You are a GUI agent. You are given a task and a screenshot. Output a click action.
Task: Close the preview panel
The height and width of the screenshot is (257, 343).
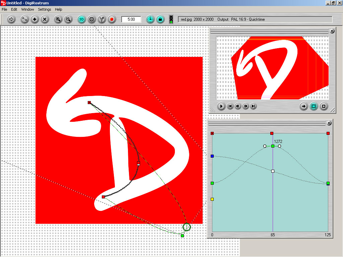332,31
